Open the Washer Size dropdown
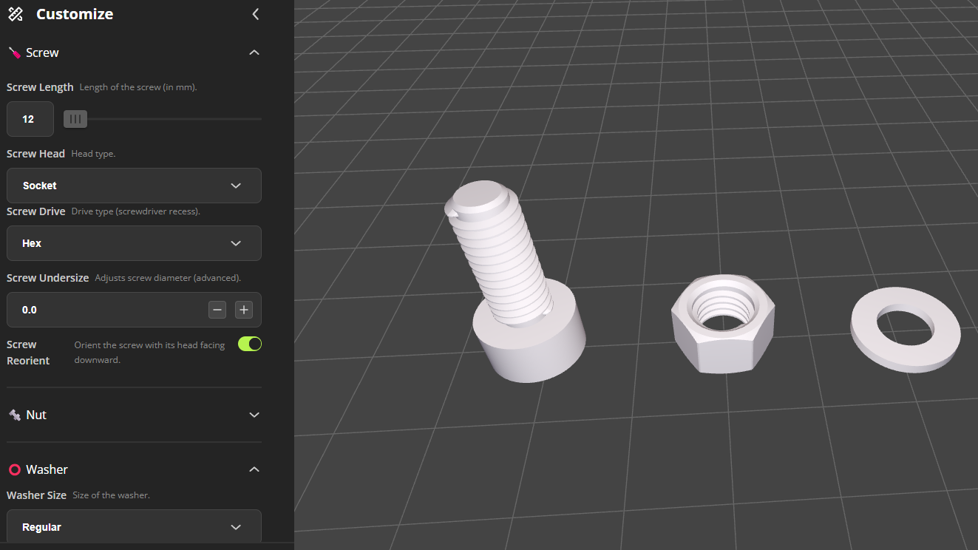 tap(134, 527)
